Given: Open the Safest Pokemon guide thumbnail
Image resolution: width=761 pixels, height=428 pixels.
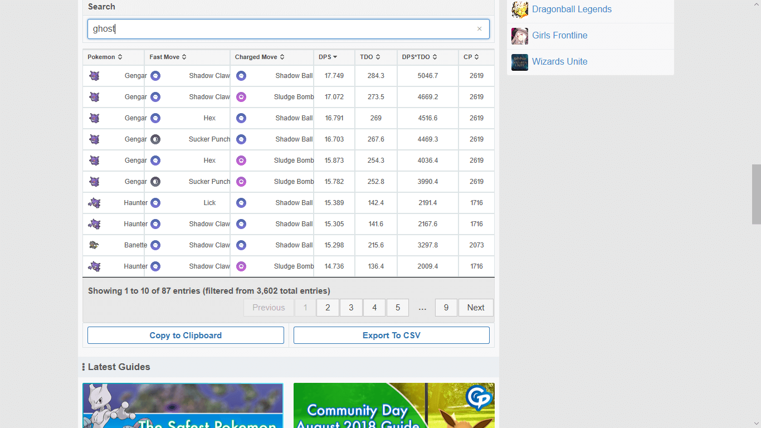Looking at the screenshot, I should [183, 405].
